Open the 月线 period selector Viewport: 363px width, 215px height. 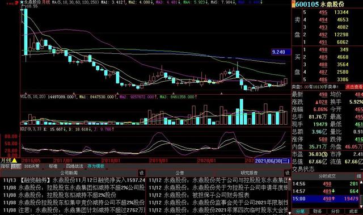point(6,161)
